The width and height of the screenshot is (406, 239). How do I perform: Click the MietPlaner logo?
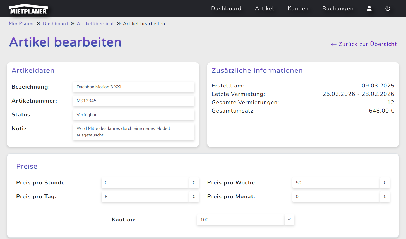(x=28, y=9)
